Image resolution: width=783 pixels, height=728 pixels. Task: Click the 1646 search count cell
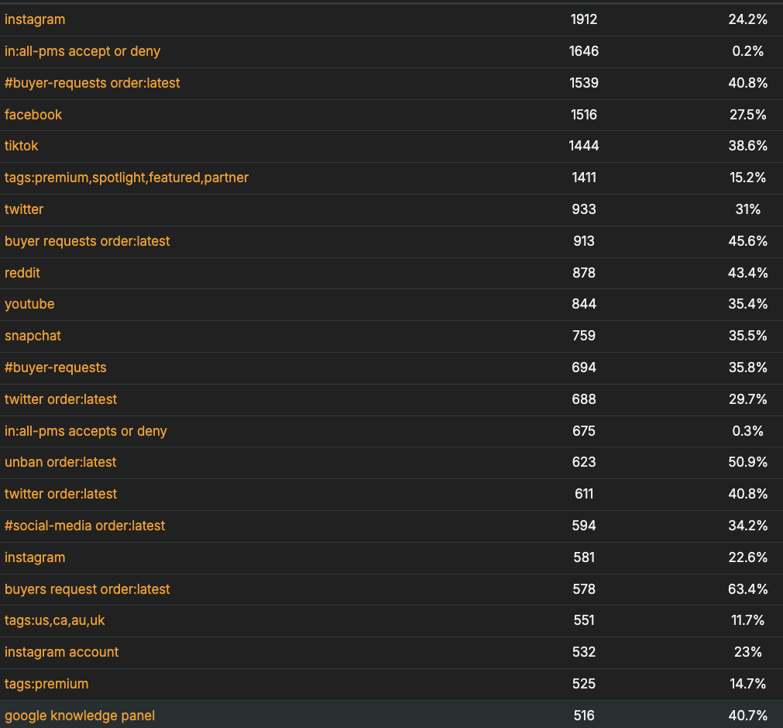(x=584, y=51)
